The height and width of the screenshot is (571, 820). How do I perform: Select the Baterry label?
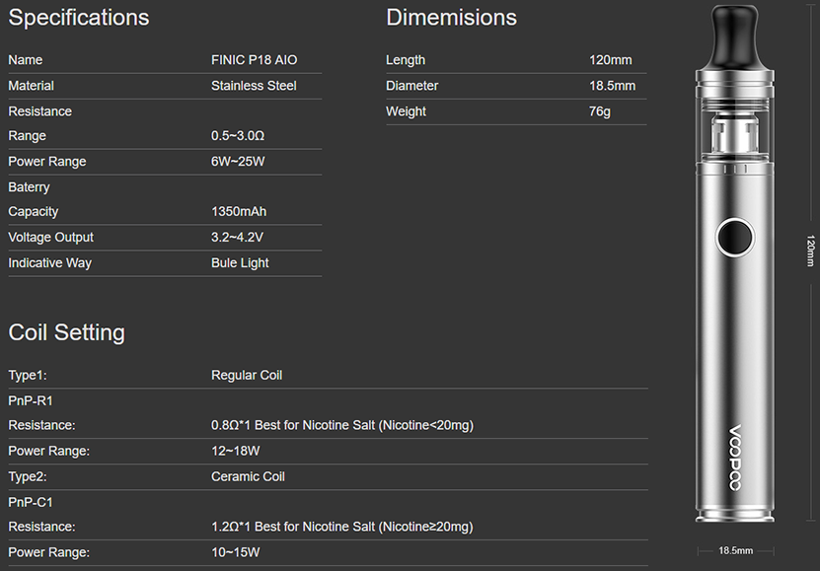tap(29, 187)
